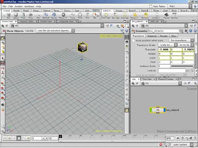Select the L-System shelf tool
198x148 pixels.
[54, 16]
